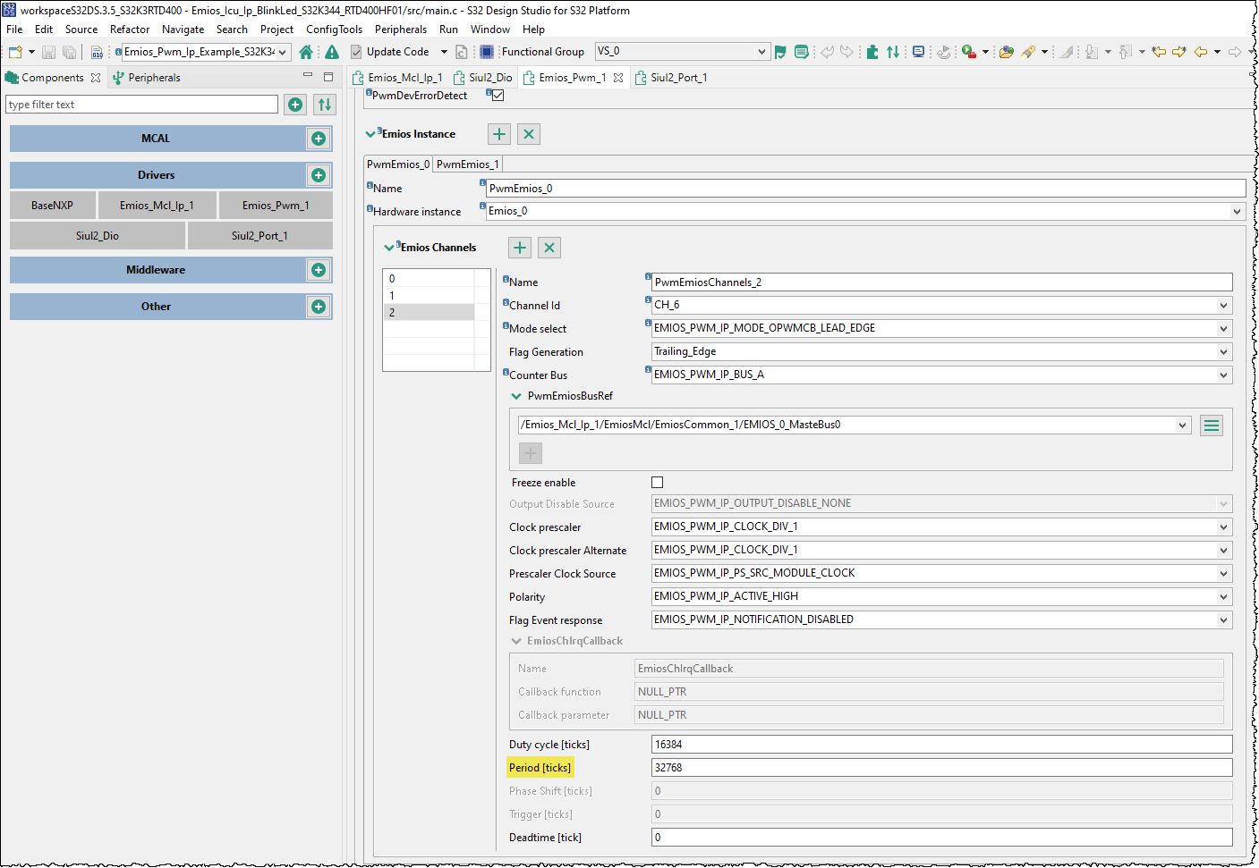Click the Period ticks input field
Image resolution: width=1259 pixels, height=868 pixels.
click(x=940, y=768)
